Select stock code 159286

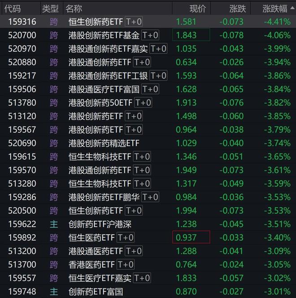22,197
